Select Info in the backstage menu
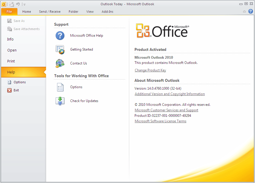 pyautogui.click(x=23, y=39)
